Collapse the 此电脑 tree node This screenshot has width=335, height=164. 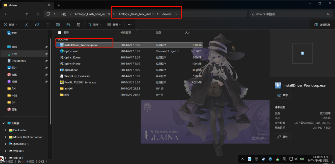click(4, 123)
